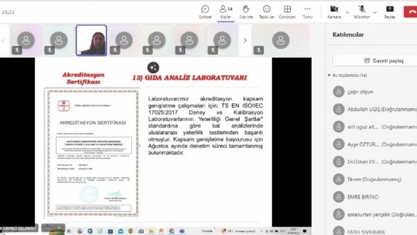Open Tepki ver reactions
This screenshot has height=235, width=417.
coord(267,12)
